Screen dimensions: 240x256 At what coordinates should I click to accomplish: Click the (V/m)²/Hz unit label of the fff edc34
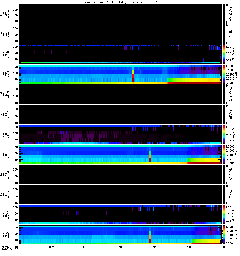(x=231, y=175)
